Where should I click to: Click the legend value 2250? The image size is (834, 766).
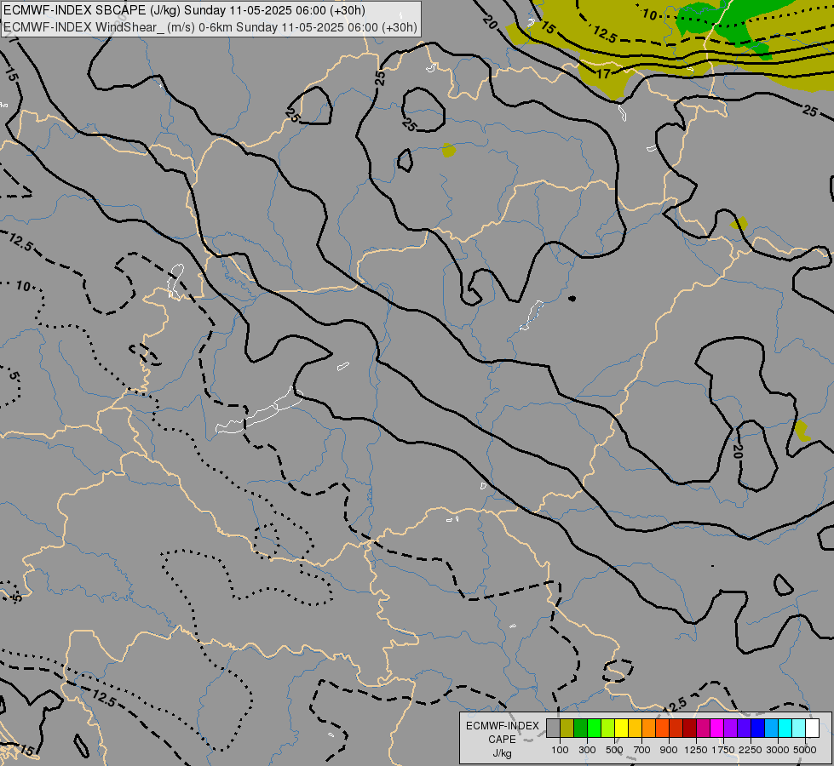tap(751, 750)
